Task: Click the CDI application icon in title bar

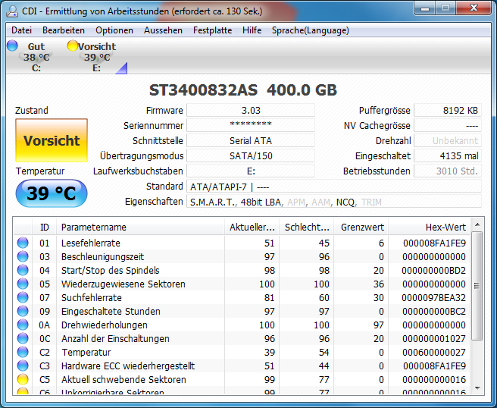Action: pos(12,11)
